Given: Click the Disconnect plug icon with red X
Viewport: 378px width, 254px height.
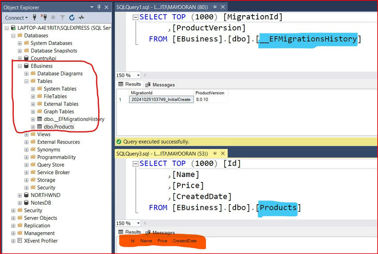Looking at the screenshot, I should tap(44, 18).
